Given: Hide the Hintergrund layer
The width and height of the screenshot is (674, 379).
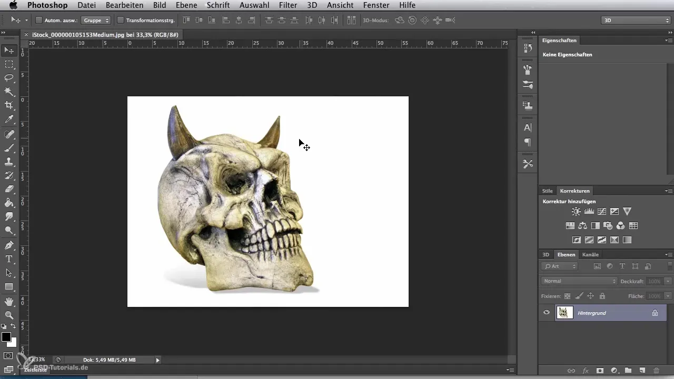Looking at the screenshot, I should (547, 313).
